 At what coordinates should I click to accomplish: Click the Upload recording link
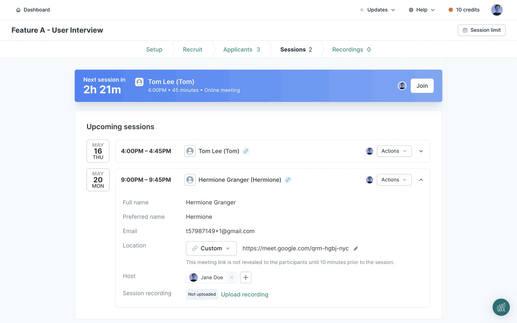click(244, 294)
